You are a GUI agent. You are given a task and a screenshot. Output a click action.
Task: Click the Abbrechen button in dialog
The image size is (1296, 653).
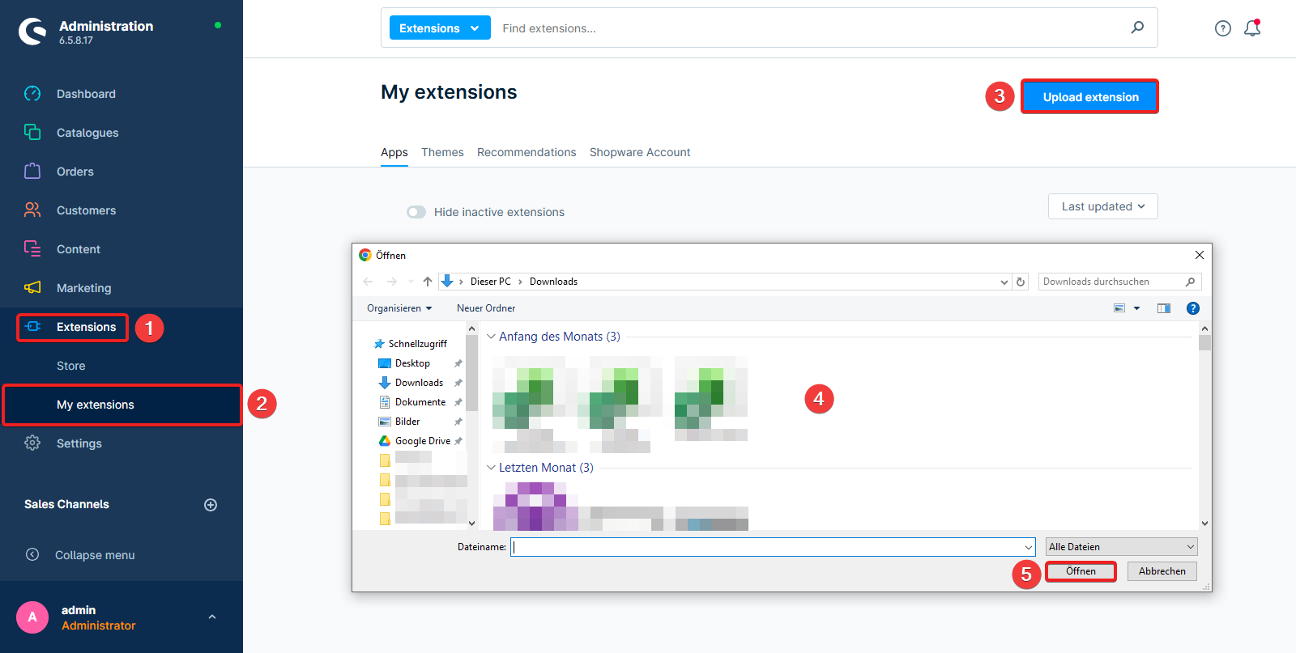point(1162,571)
